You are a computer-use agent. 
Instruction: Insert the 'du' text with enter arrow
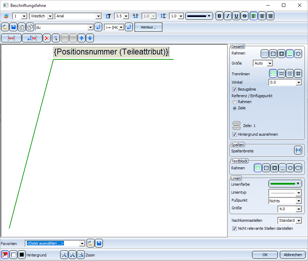pyautogui.click(x=98, y=27)
